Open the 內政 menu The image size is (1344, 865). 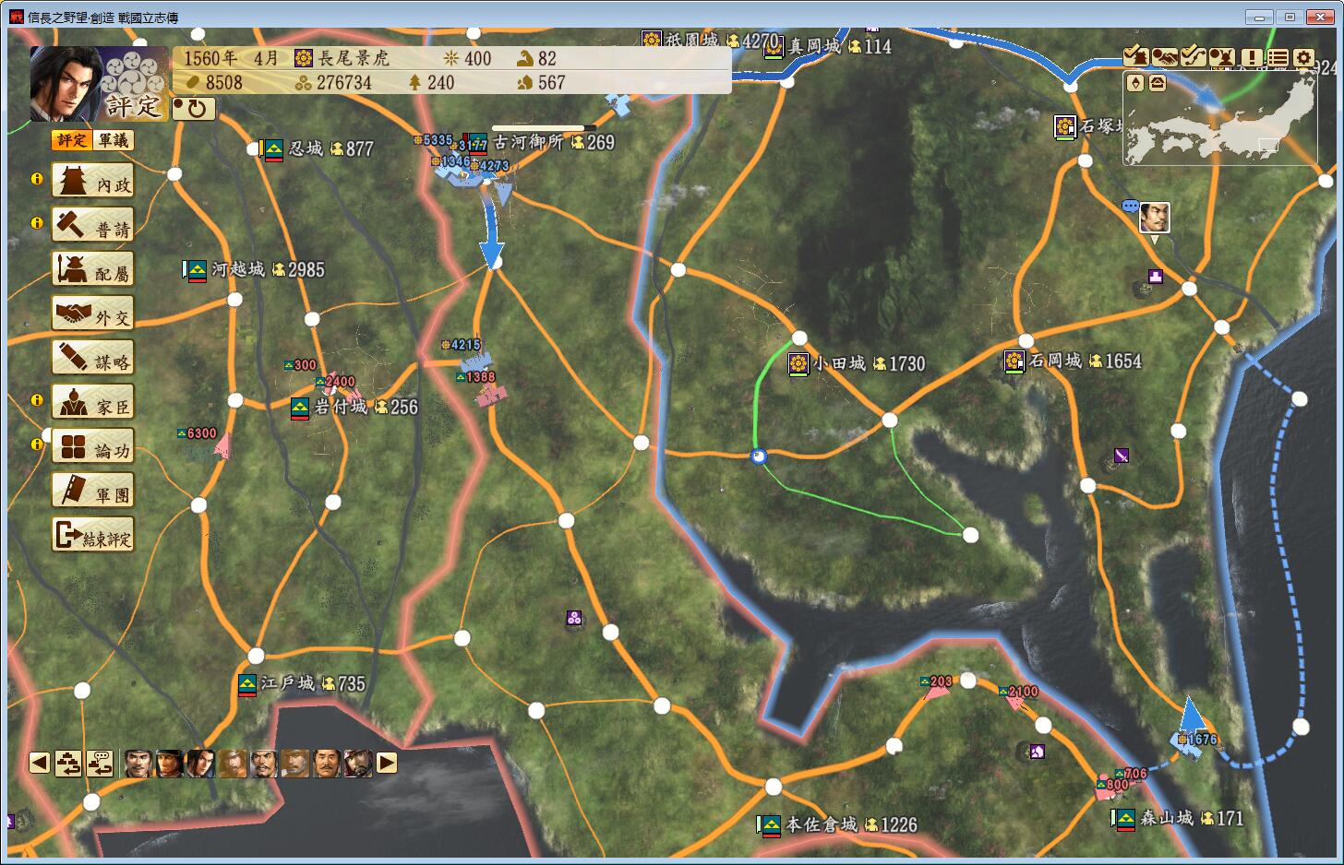[x=93, y=182]
